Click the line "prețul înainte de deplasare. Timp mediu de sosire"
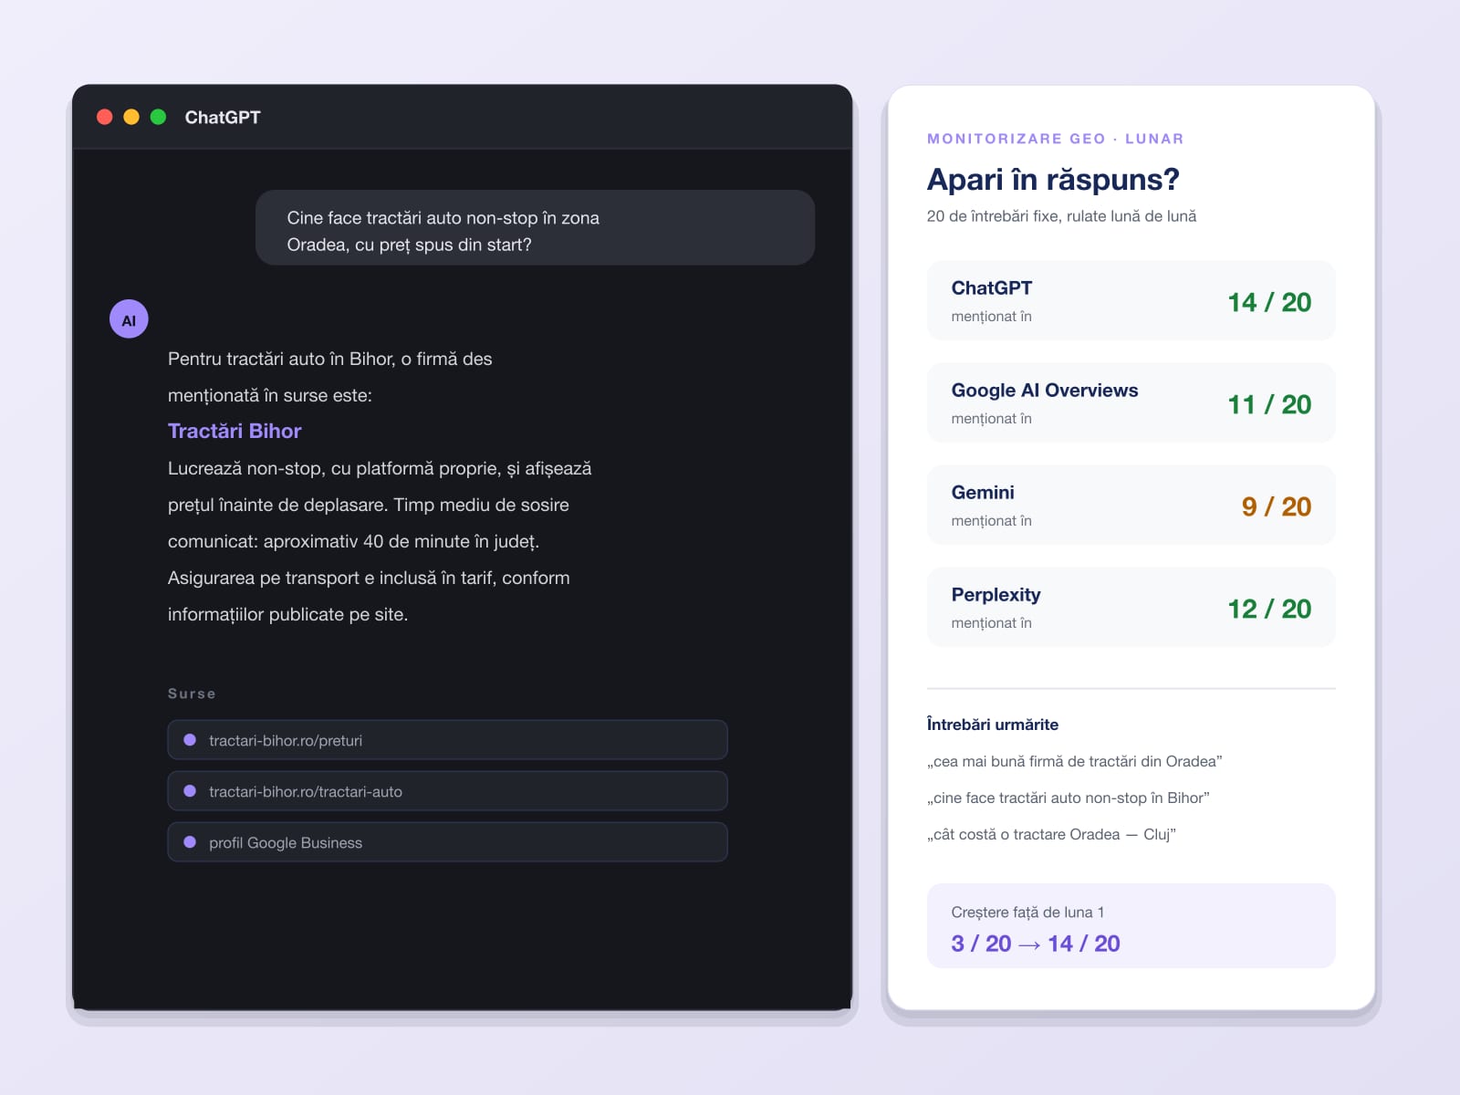 click(369, 505)
